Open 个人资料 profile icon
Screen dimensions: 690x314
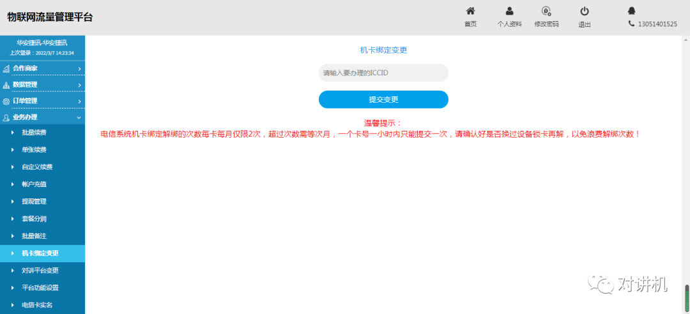(510, 11)
